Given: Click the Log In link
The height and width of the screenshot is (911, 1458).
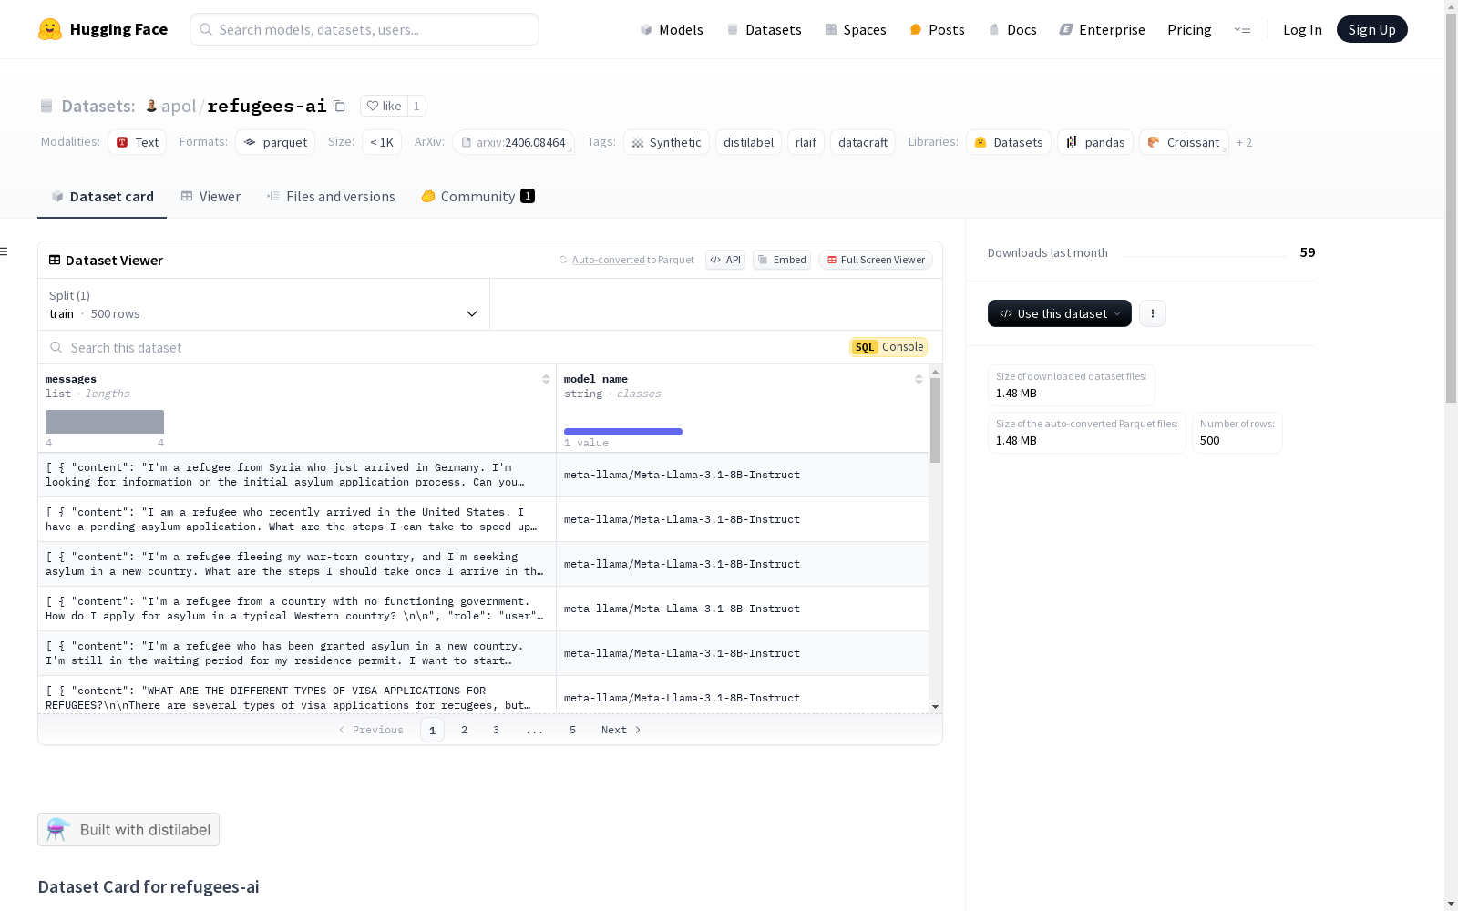Looking at the screenshot, I should pyautogui.click(x=1302, y=29).
